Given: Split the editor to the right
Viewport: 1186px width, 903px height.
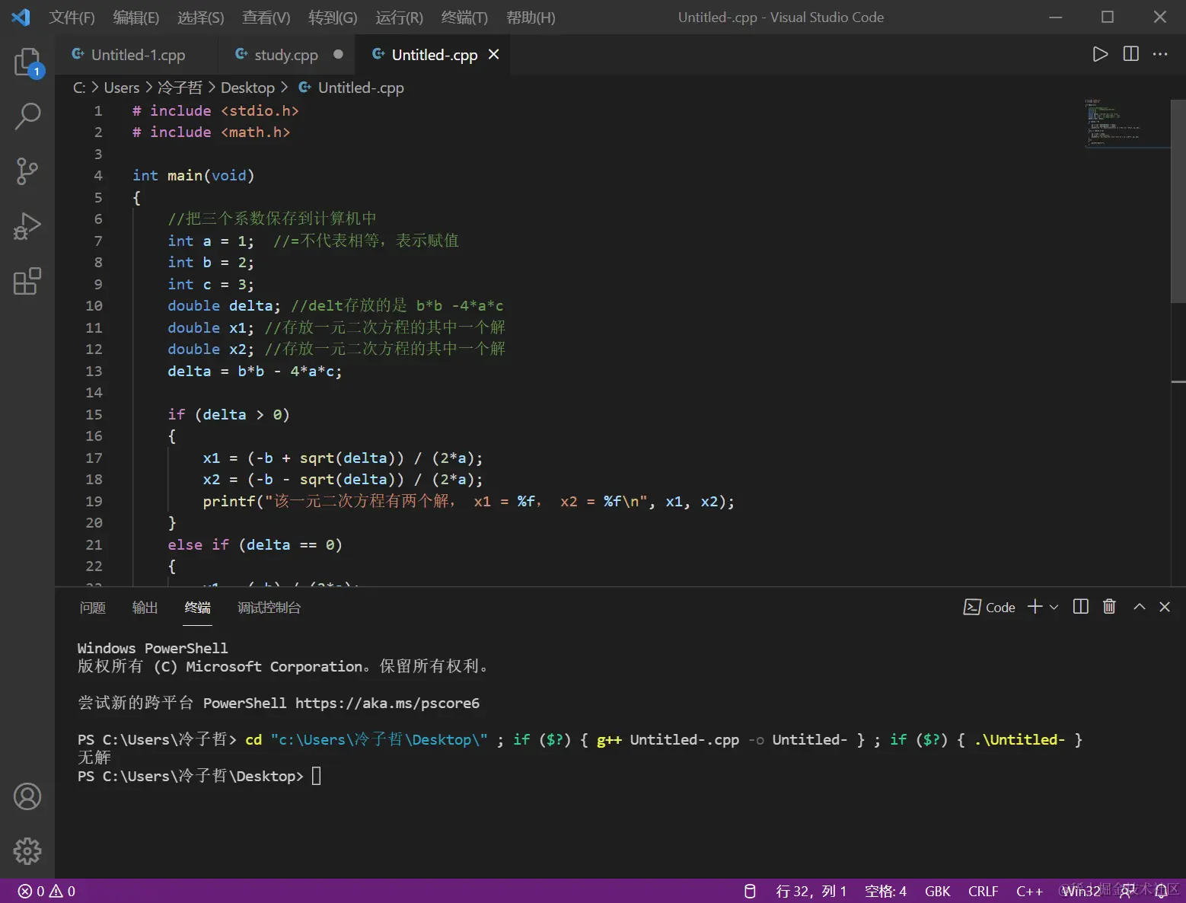Looking at the screenshot, I should coord(1131,54).
